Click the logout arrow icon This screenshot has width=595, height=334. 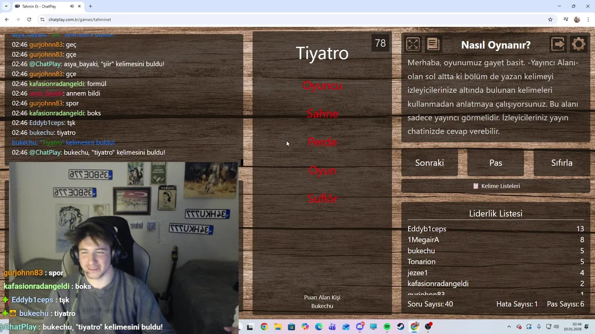pos(558,44)
